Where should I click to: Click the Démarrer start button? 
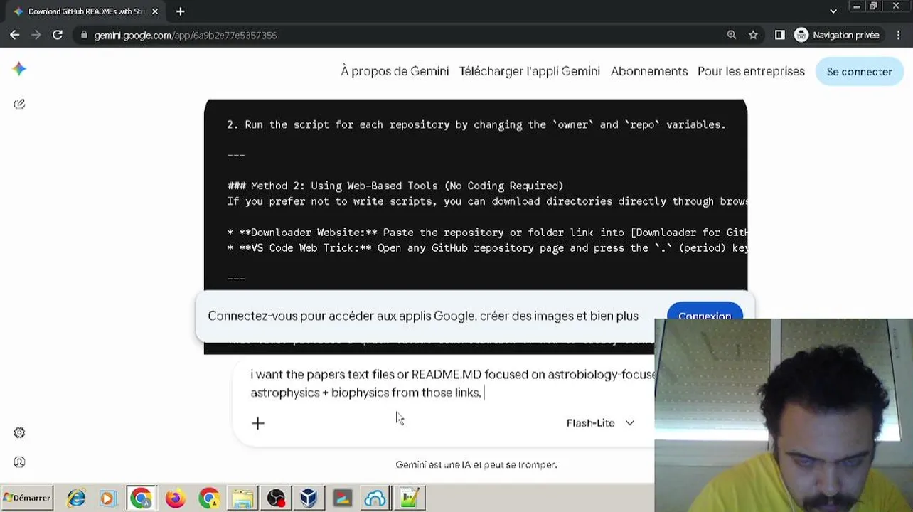[x=27, y=498]
